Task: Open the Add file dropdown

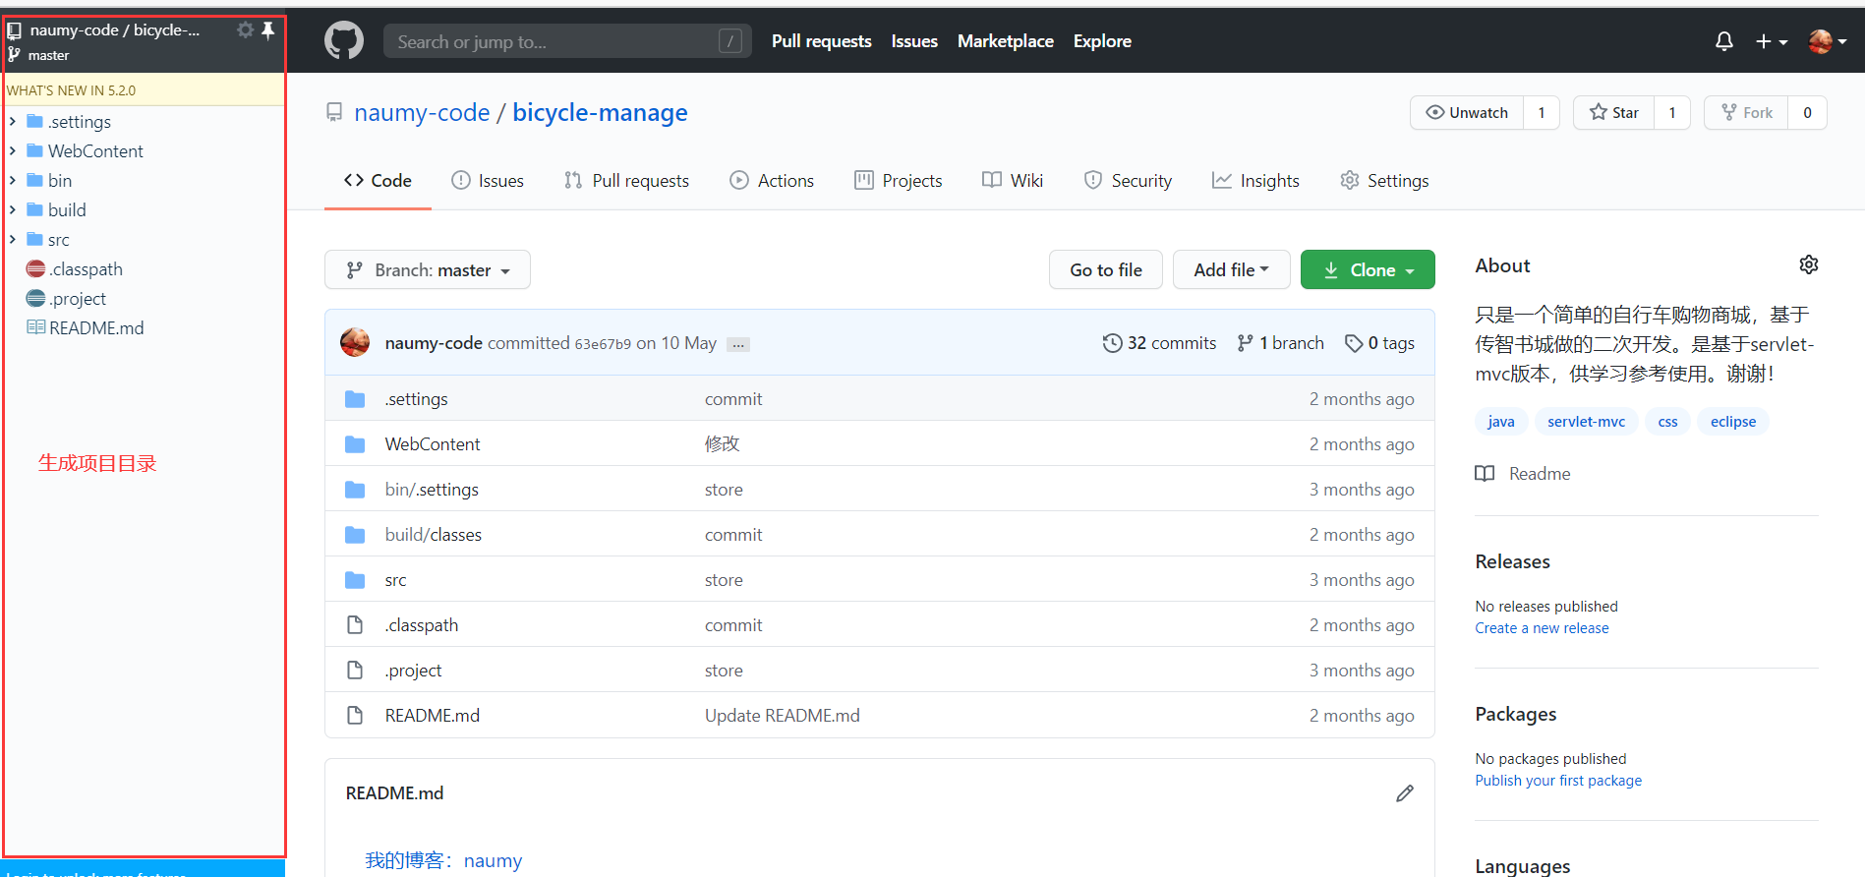Action: [x=1231, y=269]
